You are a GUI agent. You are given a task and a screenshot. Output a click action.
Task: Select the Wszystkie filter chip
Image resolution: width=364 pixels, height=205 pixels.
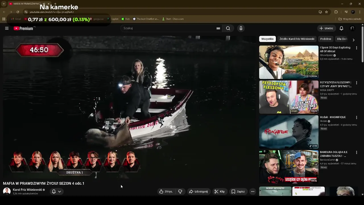(x=267, y=39)
